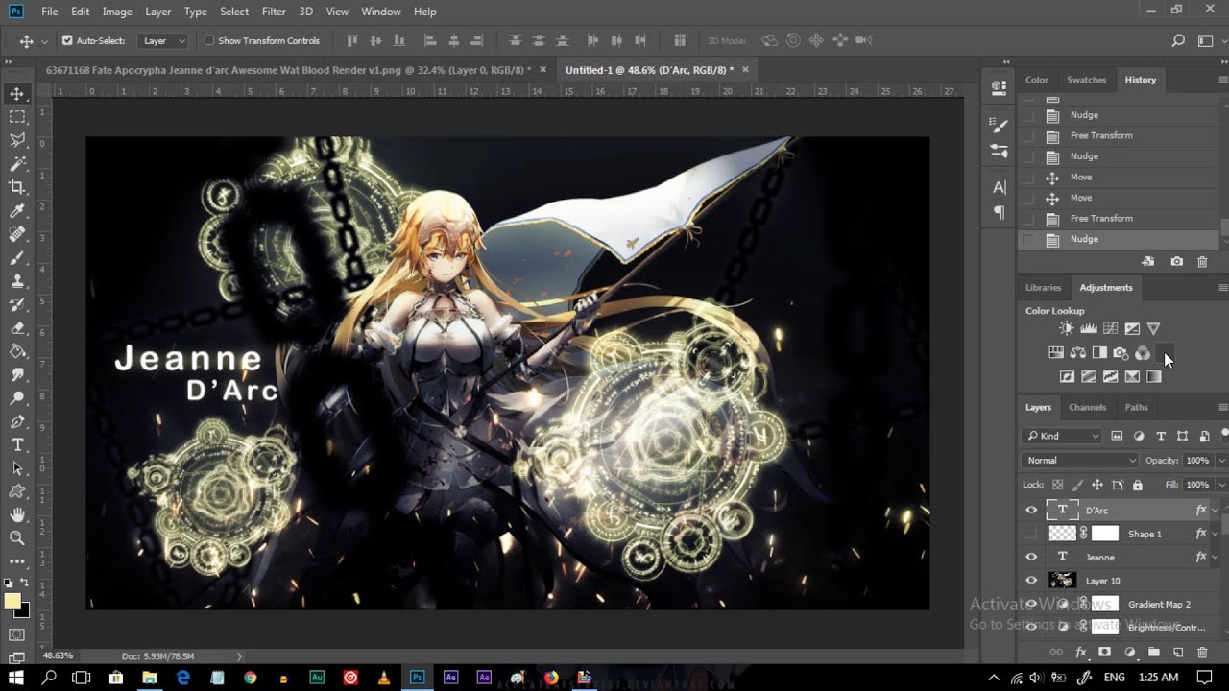
Task: Hide Layer 10 visibility eye
Action: tap(1031, 581)
